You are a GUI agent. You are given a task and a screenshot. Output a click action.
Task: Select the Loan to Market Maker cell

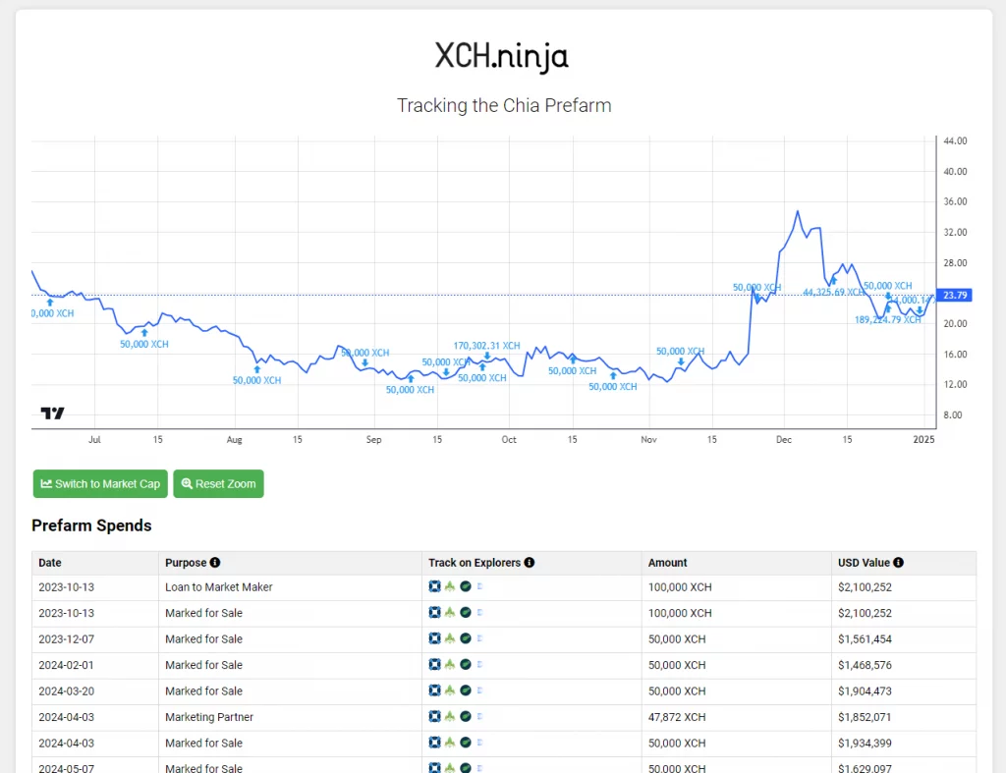pyautogui.click(x=290, y=587)
